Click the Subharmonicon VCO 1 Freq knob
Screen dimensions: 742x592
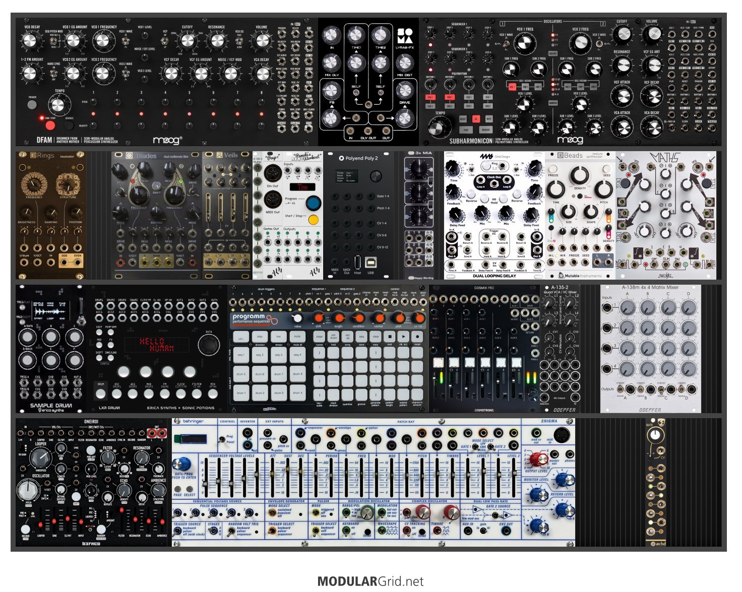525,43
